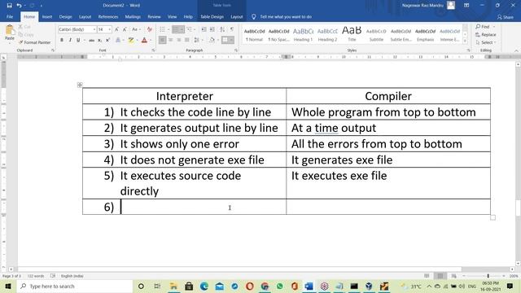Open the font size dropdown

109,29
